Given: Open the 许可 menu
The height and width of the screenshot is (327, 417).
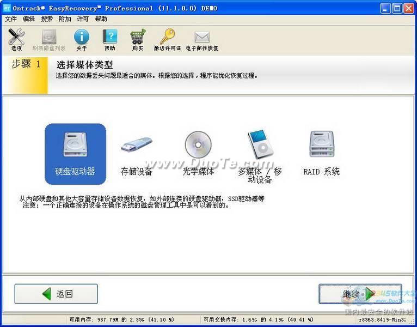Looking at the screenshot, I should tap(83, 19).
